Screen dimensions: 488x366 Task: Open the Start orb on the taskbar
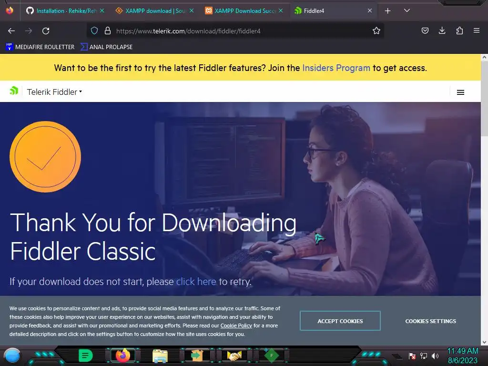pos(12,356)
